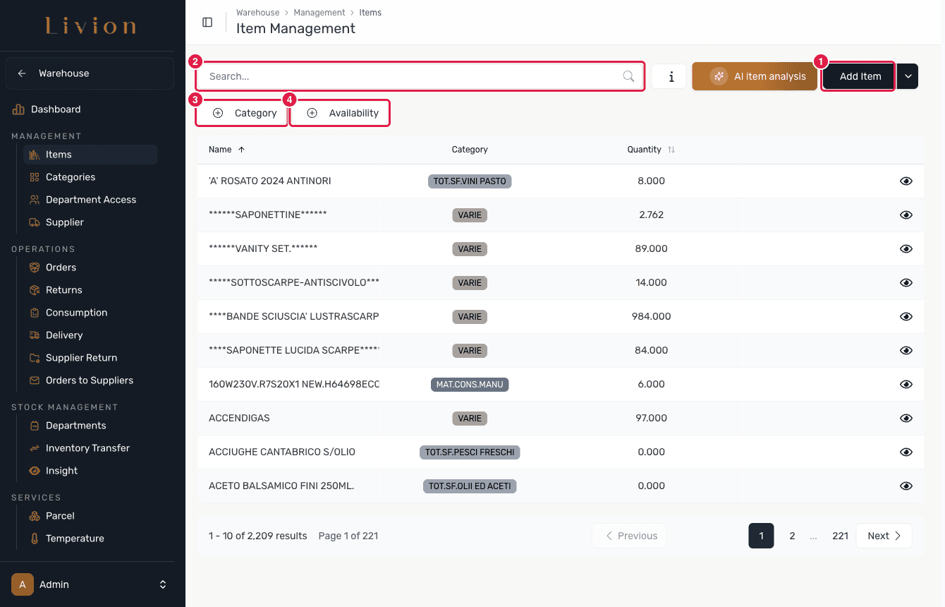Click the Add Item button

(x=860, y=76)
